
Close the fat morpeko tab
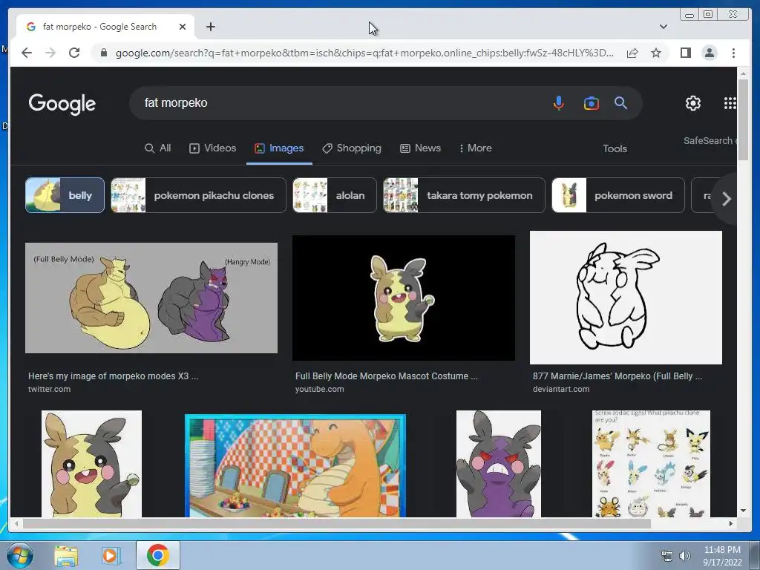[183, 27]
